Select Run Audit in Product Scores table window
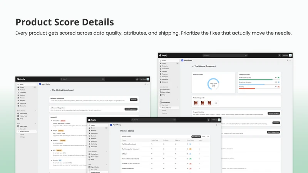 click(x=94, y=170)
